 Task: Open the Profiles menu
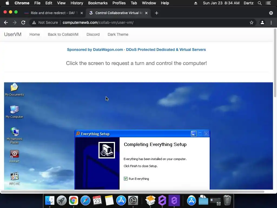[x=119, y=3]
